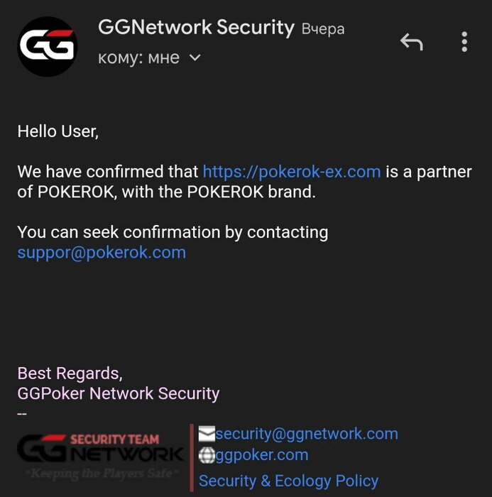The width and height of the screenshot is (492, 497).
Task: Tap the "кому: мне" recipient line
Action: coord(138,58)
